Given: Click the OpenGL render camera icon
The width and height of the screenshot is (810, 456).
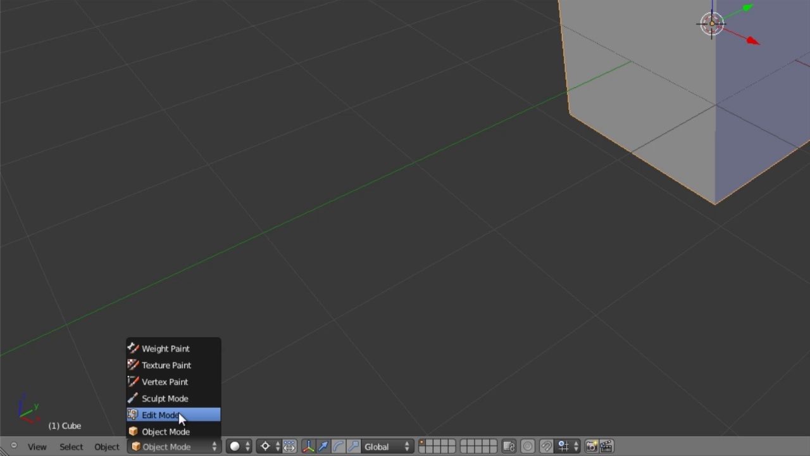Looking at the screenshot, I should coord(591,446).
